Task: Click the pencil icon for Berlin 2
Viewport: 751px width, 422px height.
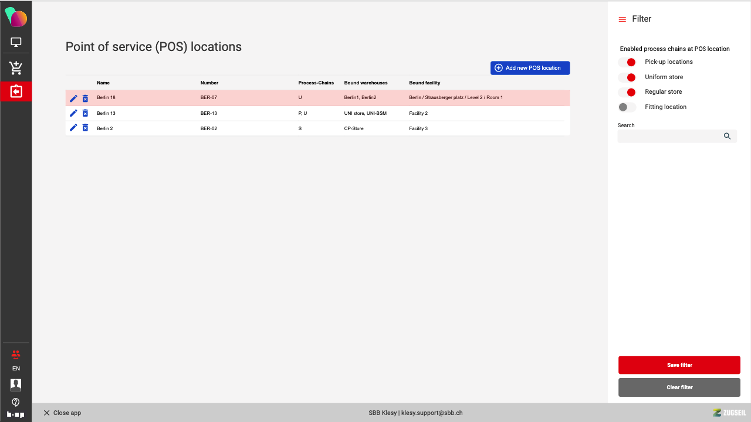Action: [73, 128]
